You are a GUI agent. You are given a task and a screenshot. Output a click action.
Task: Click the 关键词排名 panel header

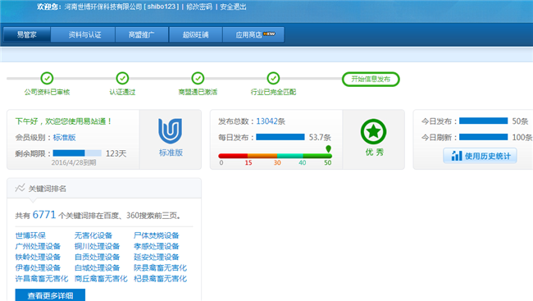coord(104,188)
